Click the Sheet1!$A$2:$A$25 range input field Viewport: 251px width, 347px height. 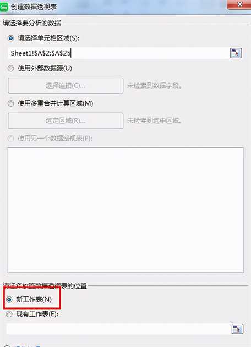pos(118,53)
